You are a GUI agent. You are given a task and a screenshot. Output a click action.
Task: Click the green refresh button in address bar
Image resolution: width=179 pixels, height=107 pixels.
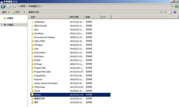(x=177, y=6)
